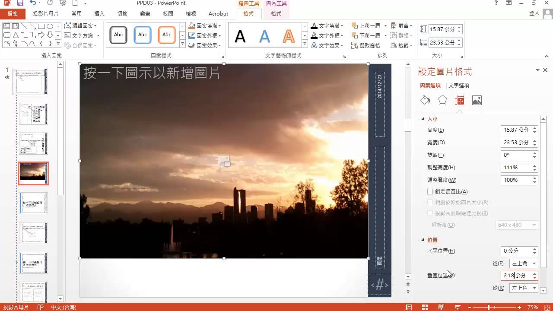Open the 從(F) horizontal origin dropdown

click(x=523, y=263)
